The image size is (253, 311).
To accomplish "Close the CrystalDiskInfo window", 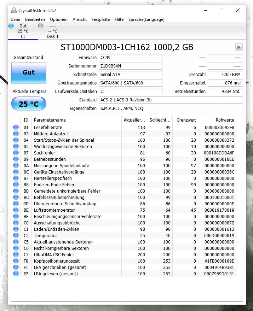I will (238, 10).
